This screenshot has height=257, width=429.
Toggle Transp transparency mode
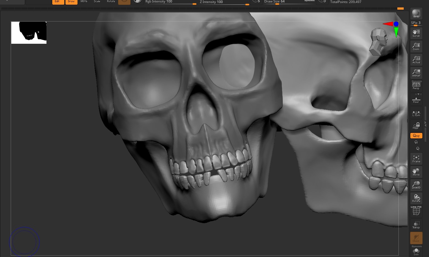[x=416, y=225]
